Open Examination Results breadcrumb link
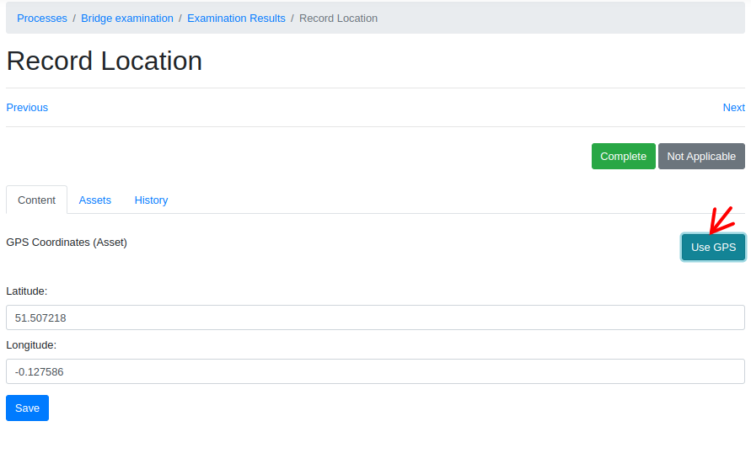751x464 pixels. pos(236,18)
